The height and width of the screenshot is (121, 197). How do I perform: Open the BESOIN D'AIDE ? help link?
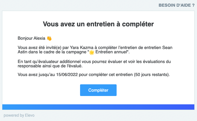coord(176,5)
